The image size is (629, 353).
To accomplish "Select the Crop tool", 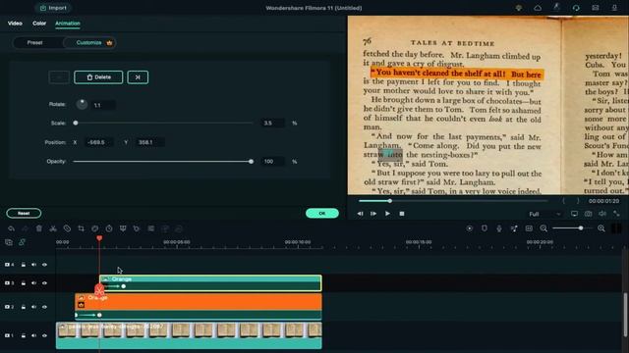I will pyautogui.click(x=81, y=228).
